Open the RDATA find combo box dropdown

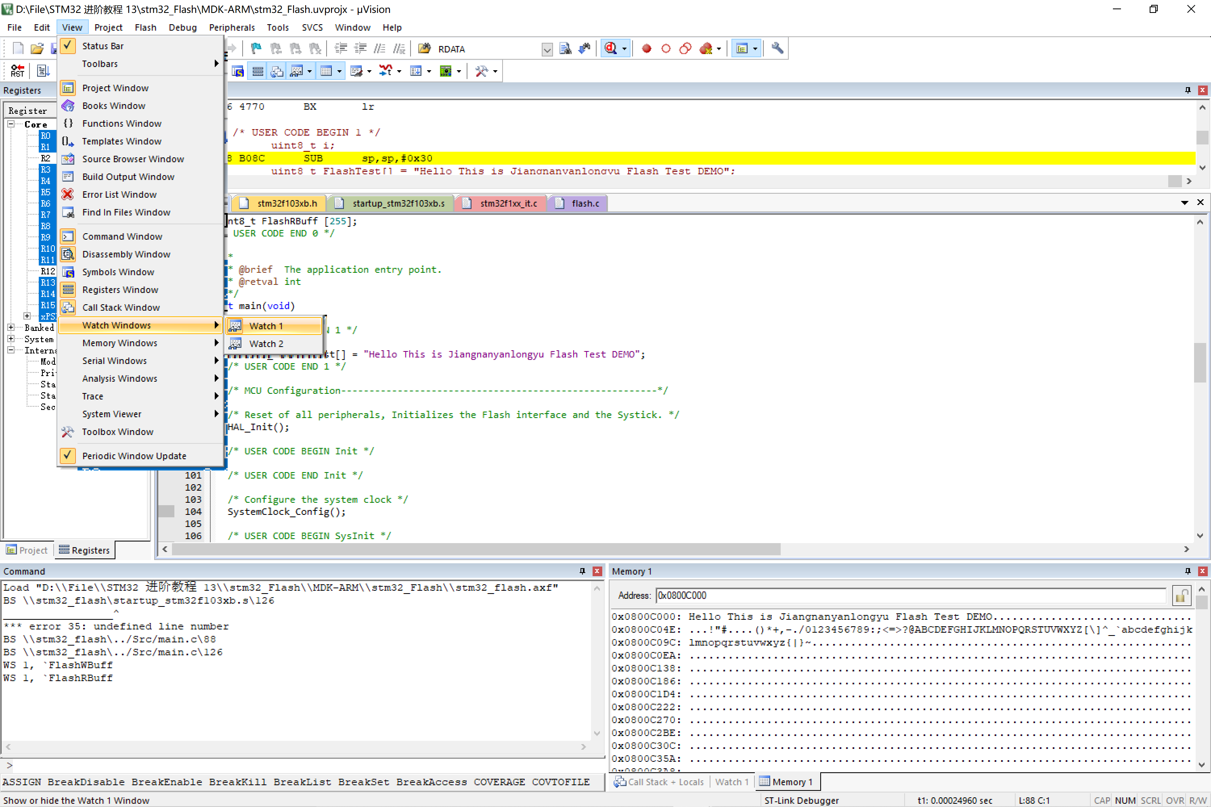[547, 50]
